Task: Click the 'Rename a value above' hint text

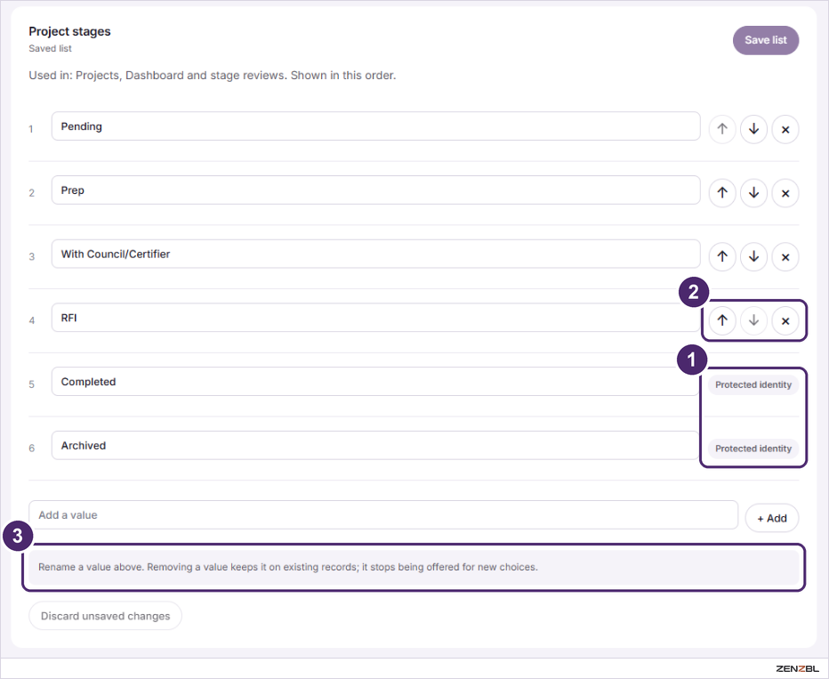Action: click(x=288, y=567)
